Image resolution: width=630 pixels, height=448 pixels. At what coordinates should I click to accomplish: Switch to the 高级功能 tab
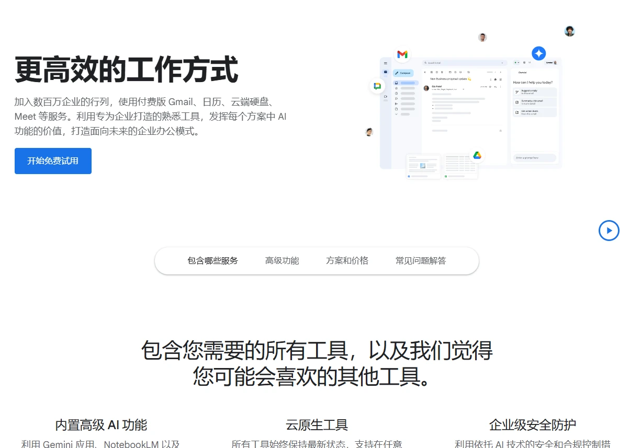tap(282, 261)
